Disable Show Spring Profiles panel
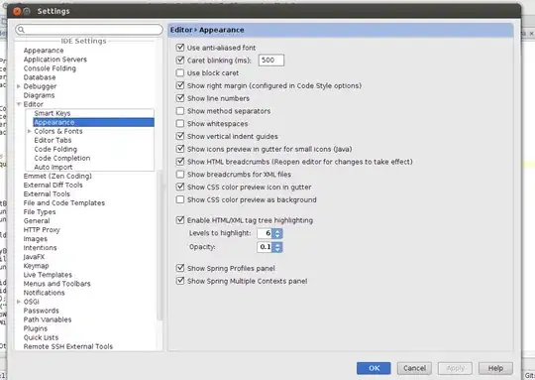535x380 pixels. point(180,268)
